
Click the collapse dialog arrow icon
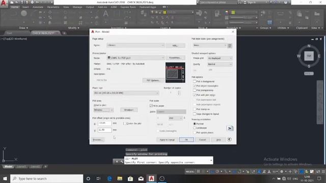tap(229, 140)
